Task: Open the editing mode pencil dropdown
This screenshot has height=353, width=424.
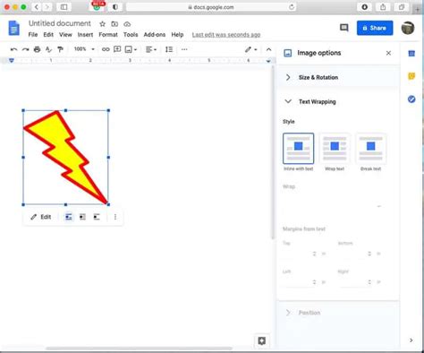Action: coord(251,49)
